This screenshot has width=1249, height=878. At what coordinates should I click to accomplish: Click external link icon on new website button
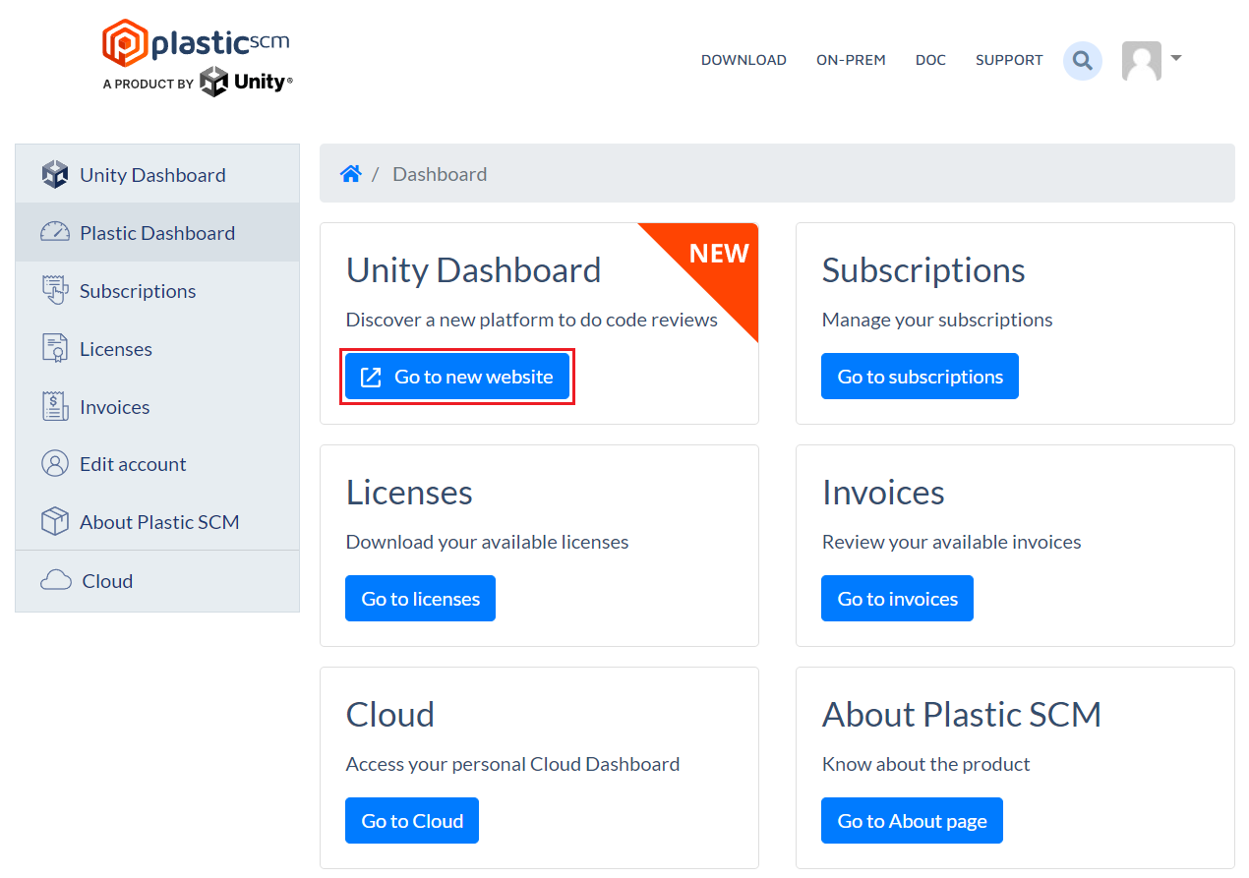371,377
